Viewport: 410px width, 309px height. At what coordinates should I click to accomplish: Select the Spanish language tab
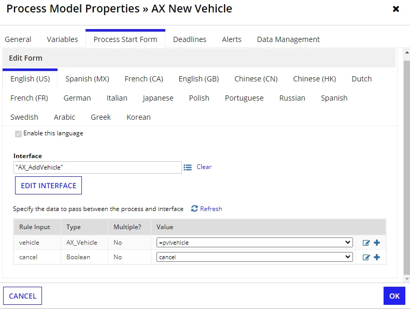coord(334,98)
